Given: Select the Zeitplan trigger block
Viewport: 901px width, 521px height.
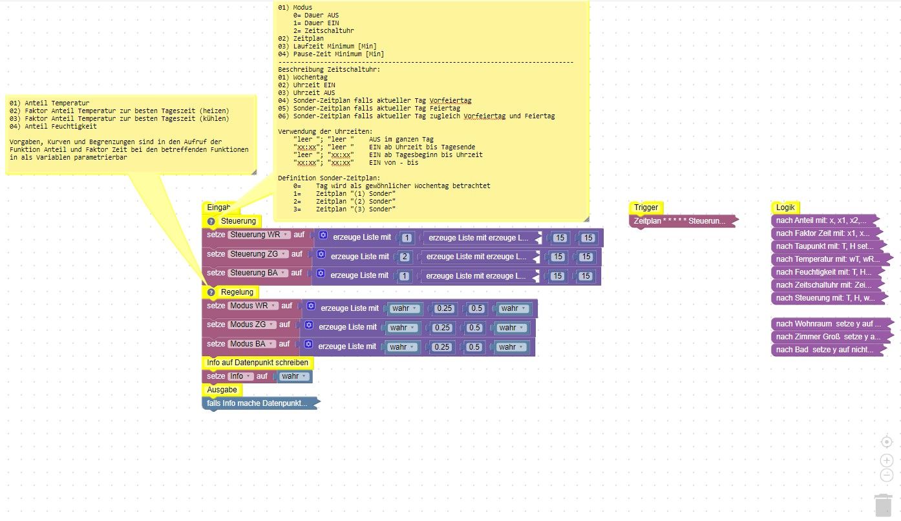Looking at the screenshot, I should point(683,221).
